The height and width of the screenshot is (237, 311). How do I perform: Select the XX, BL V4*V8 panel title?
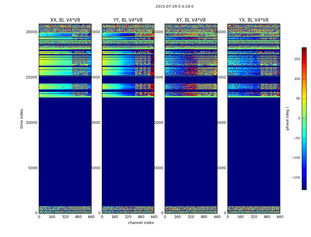[65, 20]
